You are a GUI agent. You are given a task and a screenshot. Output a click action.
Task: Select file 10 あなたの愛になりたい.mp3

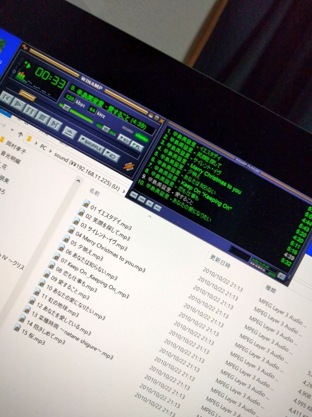click(x=75, y=302)
